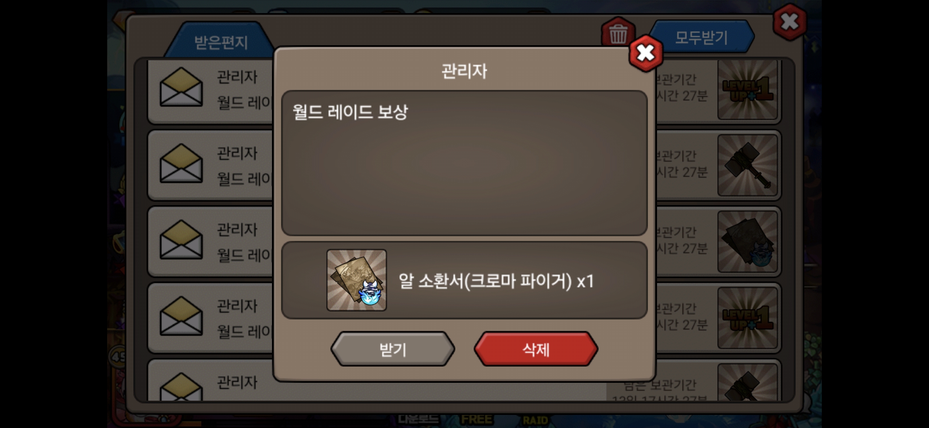Click the trash can delete-mail icon
The height and width of the screenshot is (428, 929).
point(618,33)
